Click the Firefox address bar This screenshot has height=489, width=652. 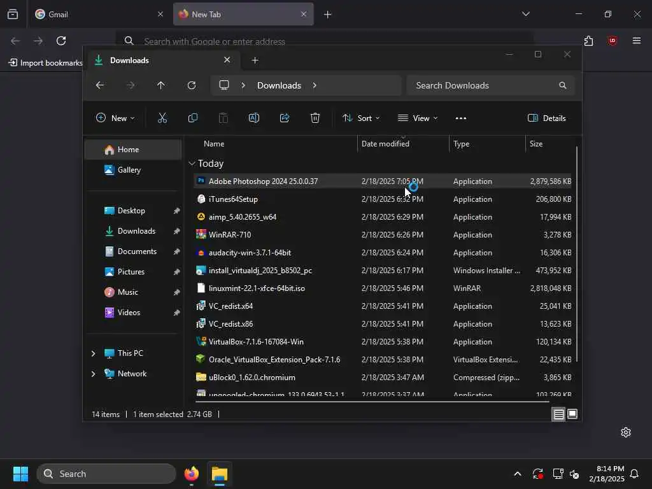(324, 41)
